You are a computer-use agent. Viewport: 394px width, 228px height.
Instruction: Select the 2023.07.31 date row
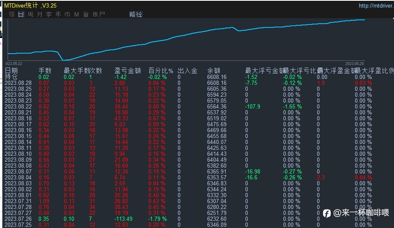[18, 201]
